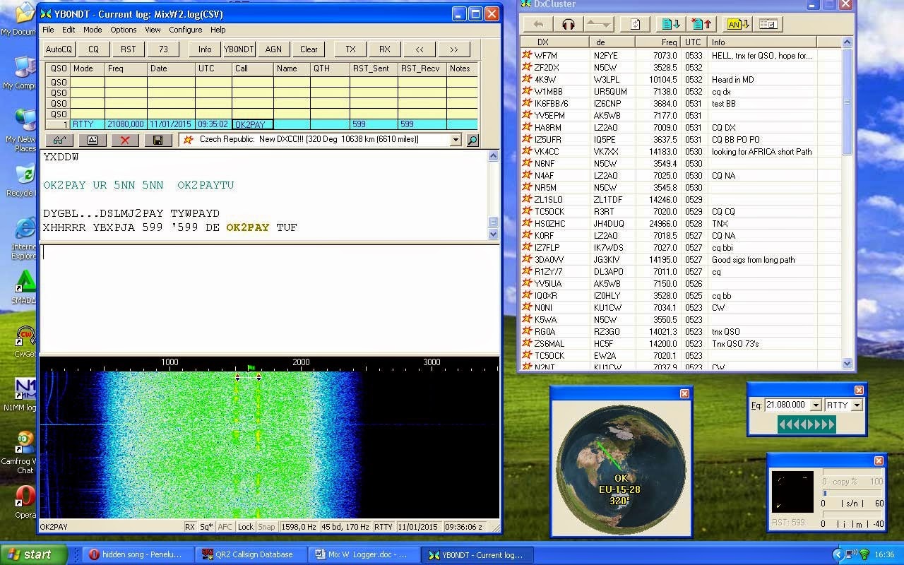Viewport: 904px width, 565px height.
Task: Switch to Mix W Logger.doc taskbar window
Action: pyautogui.click(x=364, y=554)
